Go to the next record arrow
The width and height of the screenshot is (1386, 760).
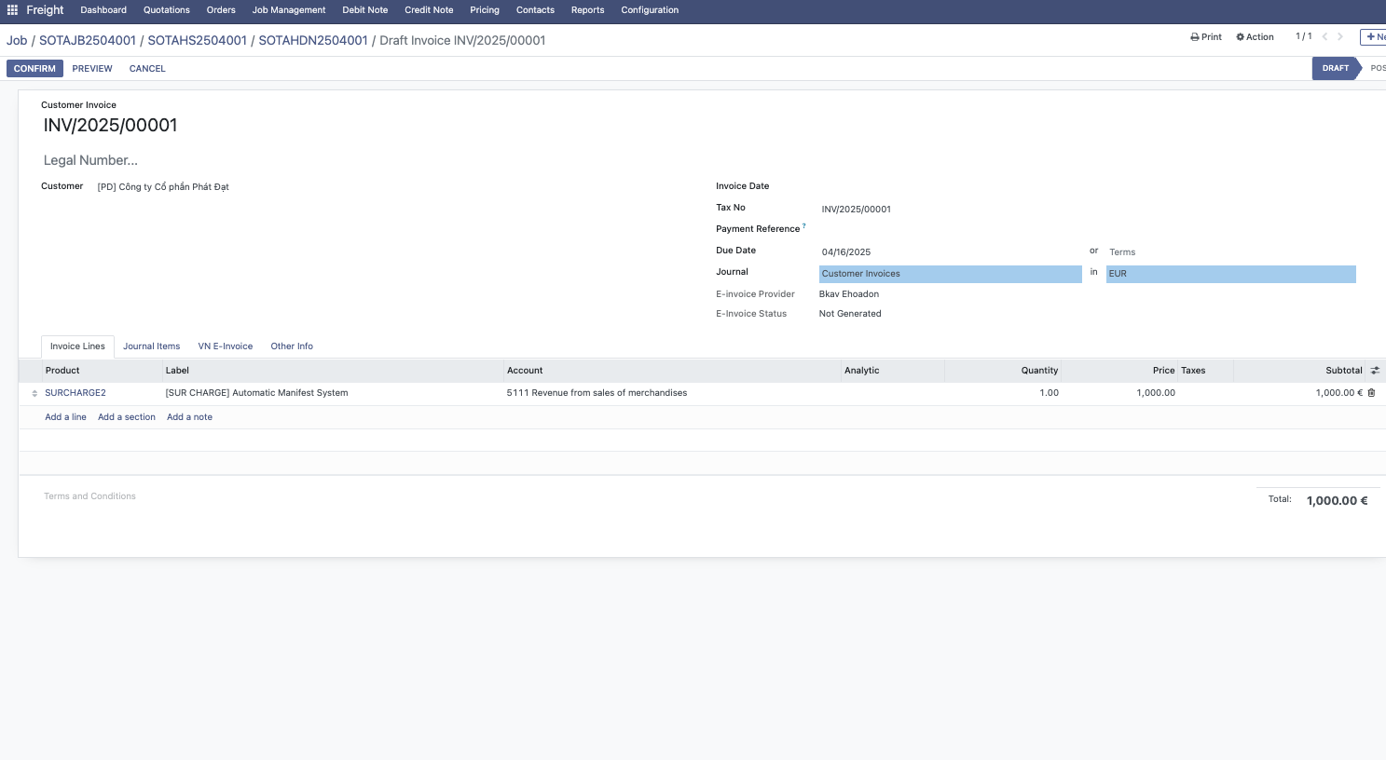point(1340,37)
